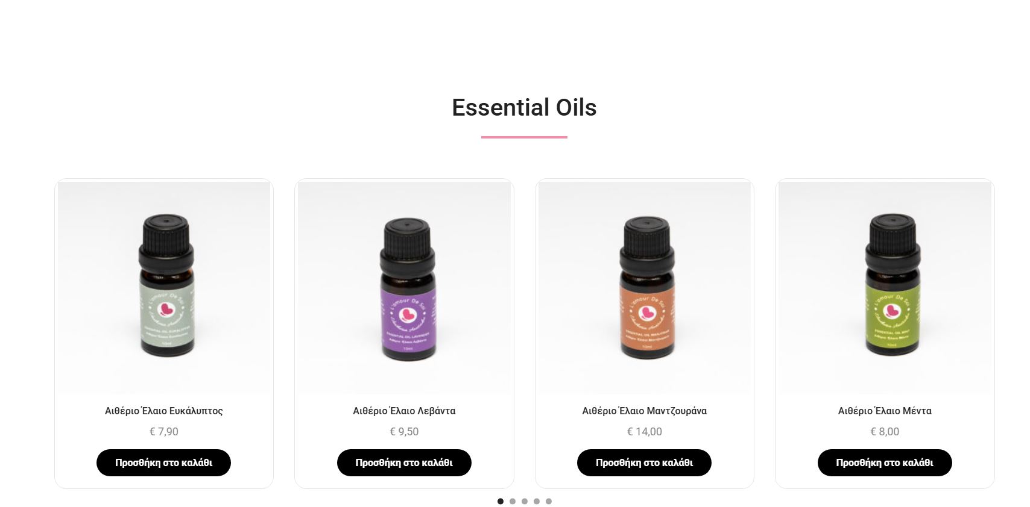Add Αιθέριο Έλαιο Λεβάντα to cart

404,462
